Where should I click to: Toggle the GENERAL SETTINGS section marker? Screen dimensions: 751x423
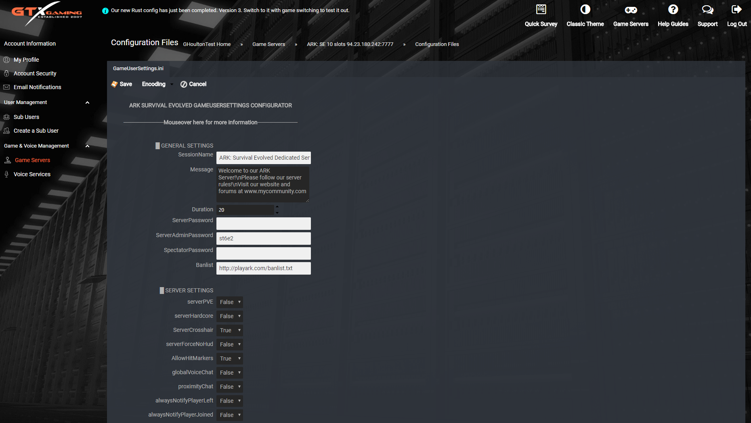157,146
